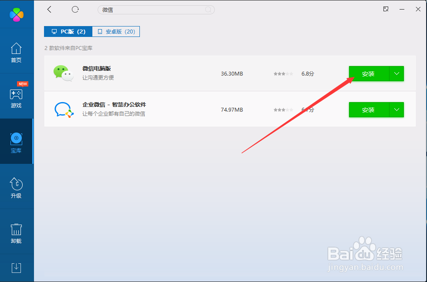Screen dimensions: 427x282
Task: Expand install options for 微信电脑版
Action: click(397, 73)
